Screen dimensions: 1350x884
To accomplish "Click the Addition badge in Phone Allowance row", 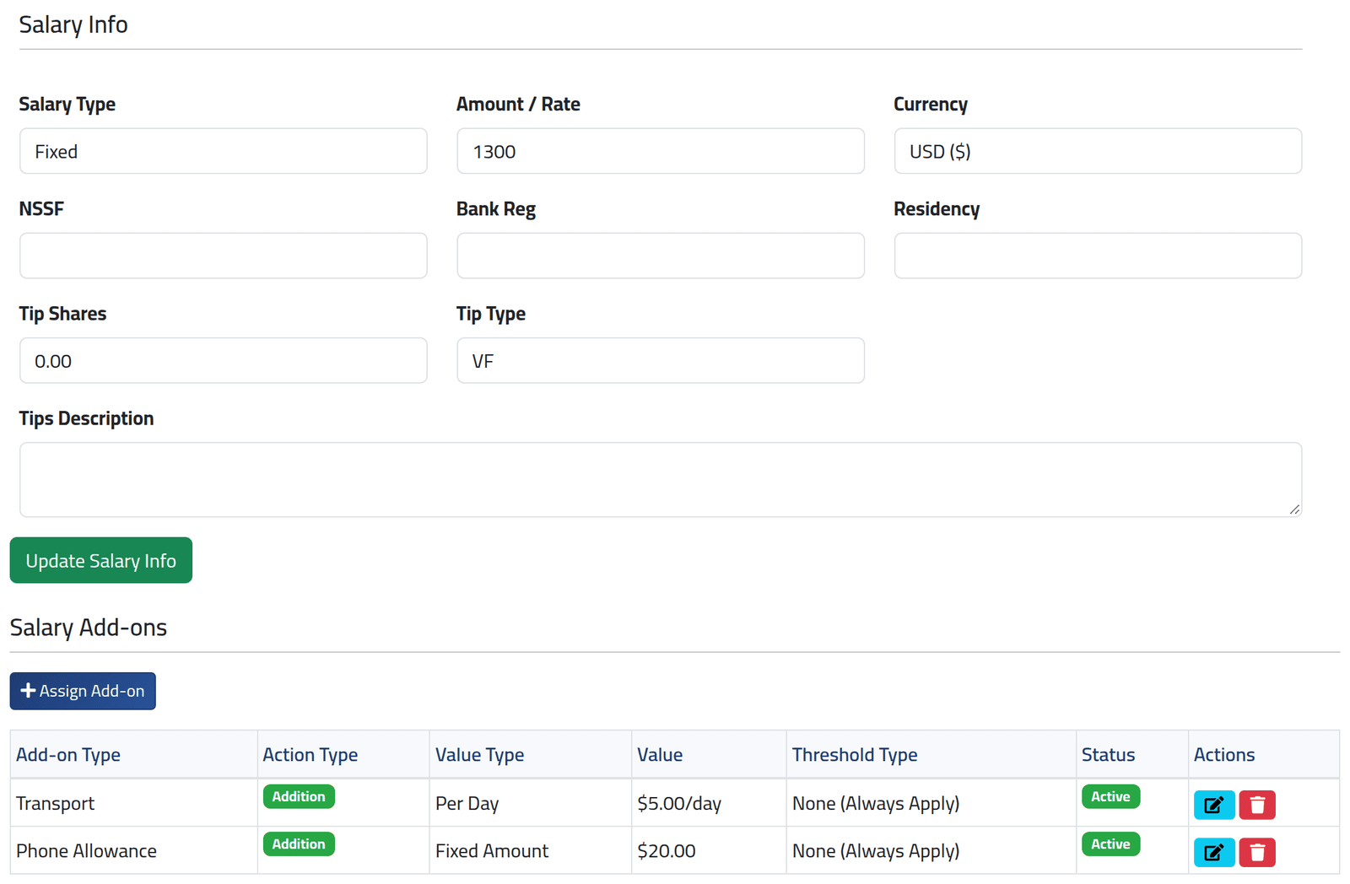I will coord(299,844).
